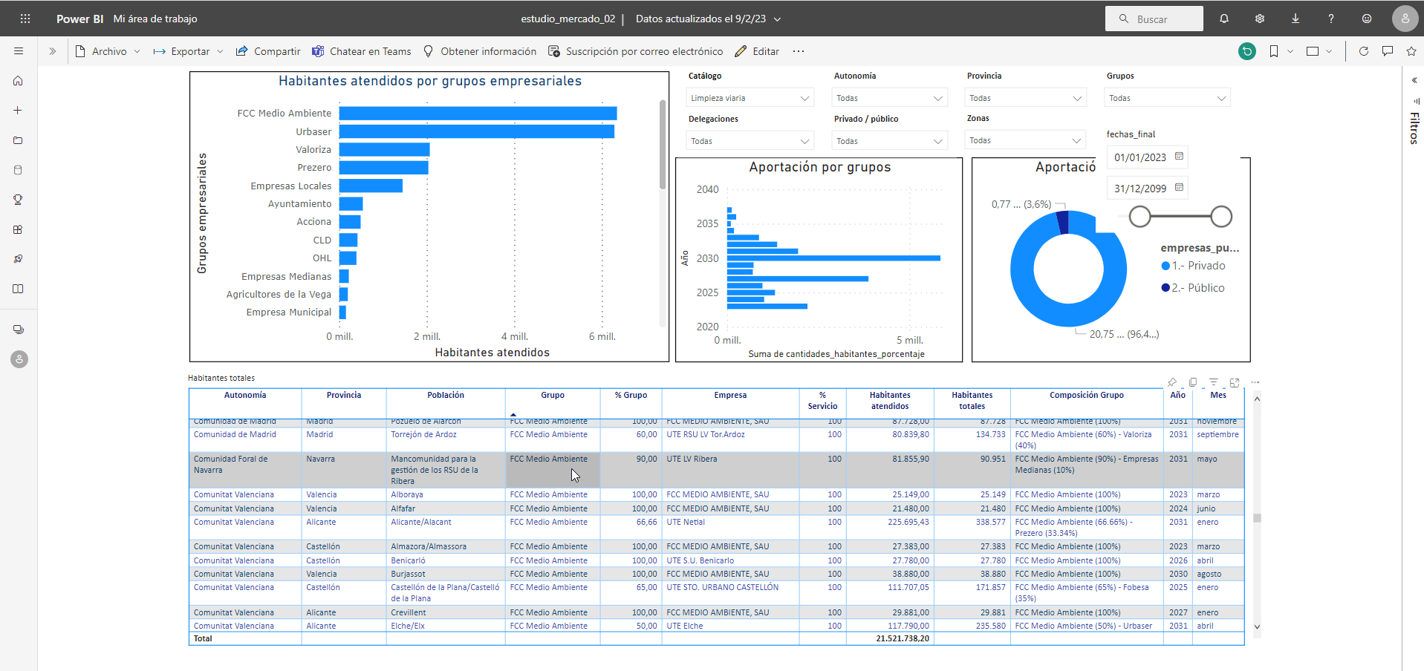The width and height of the screenshot is (1424, 671).
Task: Open the settings gear icon
Action: pos(1260,19)
